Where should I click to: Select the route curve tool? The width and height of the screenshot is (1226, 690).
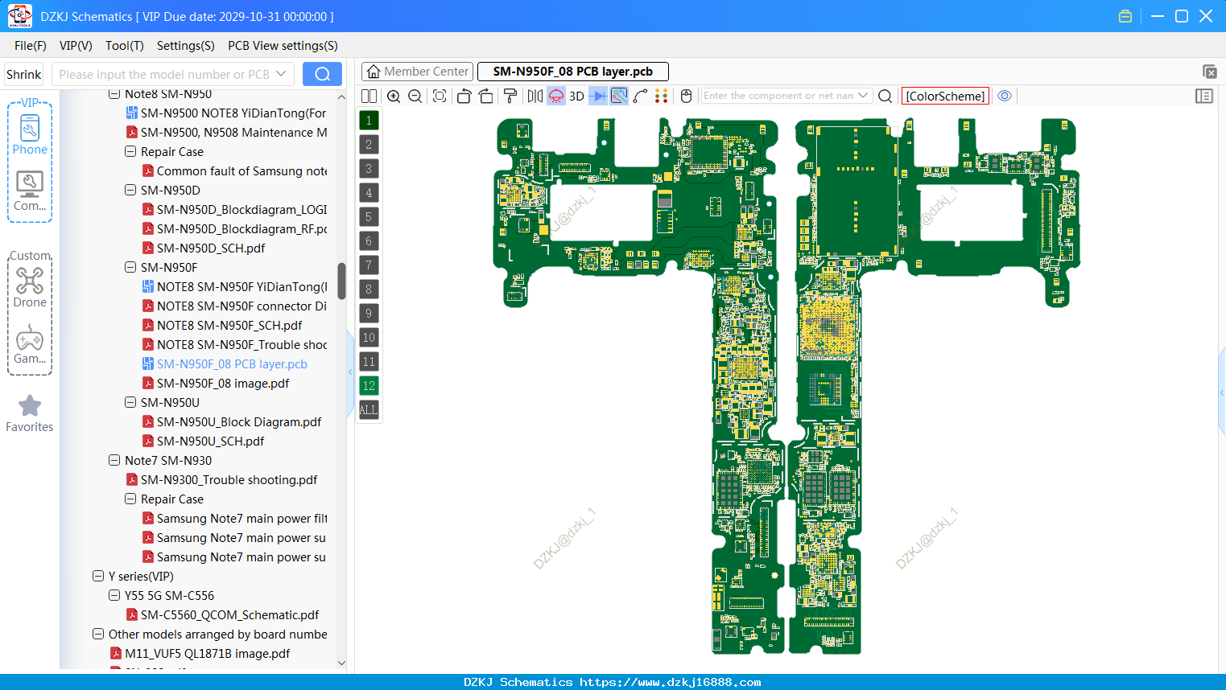point(641,96)
